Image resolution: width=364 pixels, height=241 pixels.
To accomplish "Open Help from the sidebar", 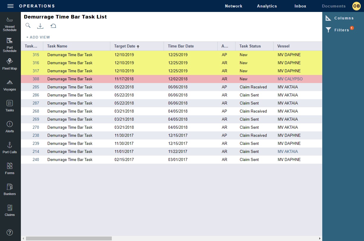I will (10, 232).
